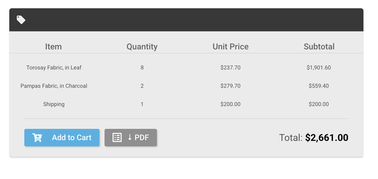Image resolution: width=378 pixels, height=179 pixels.
Task: Click the $279.70 unit price
Action: point(231,86)
